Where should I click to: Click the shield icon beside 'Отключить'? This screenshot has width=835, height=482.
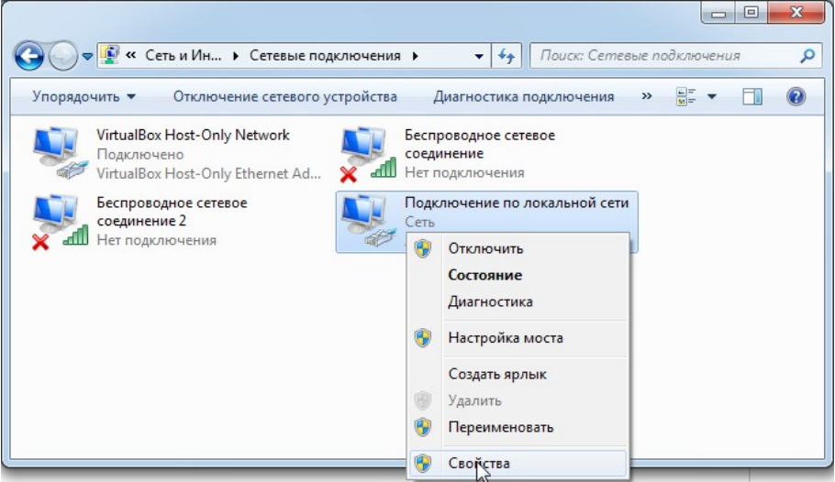(x=423, y=248)
